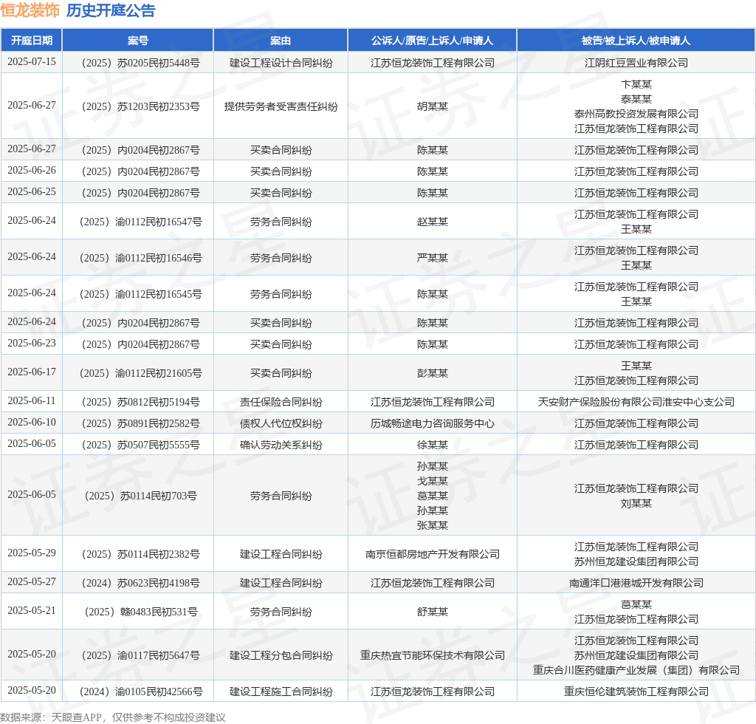Click the 案号 column header

(138, 41)
